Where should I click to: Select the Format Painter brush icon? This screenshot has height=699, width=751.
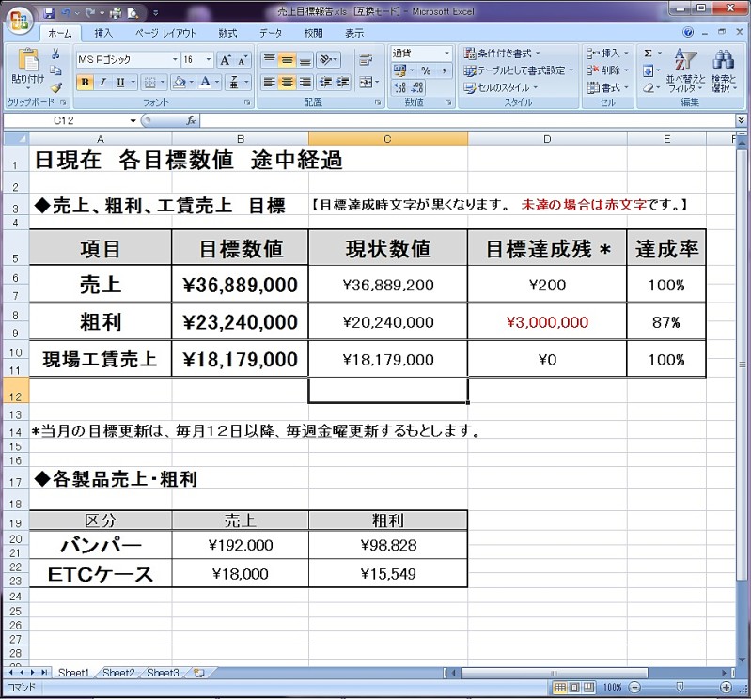click(x=56, y=87)
